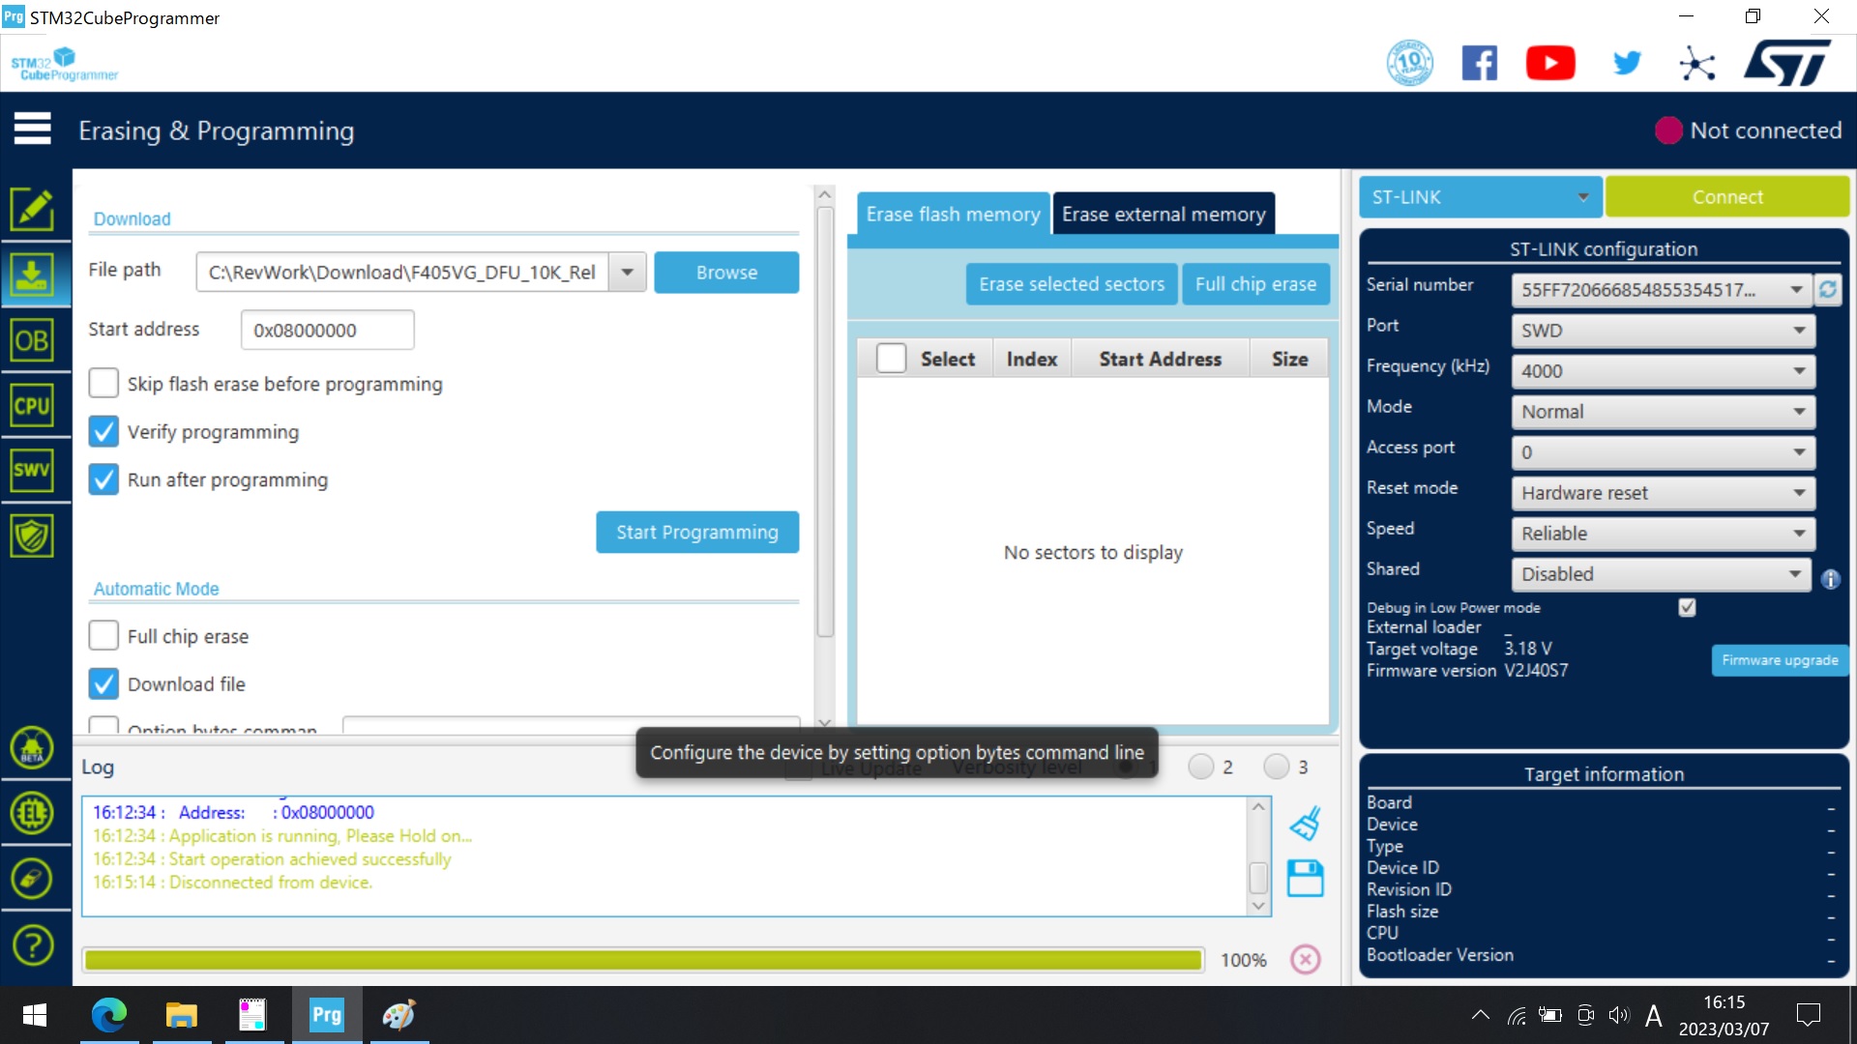
Task: Open ST YouTube channel
Action: [x=1550, y=64]
